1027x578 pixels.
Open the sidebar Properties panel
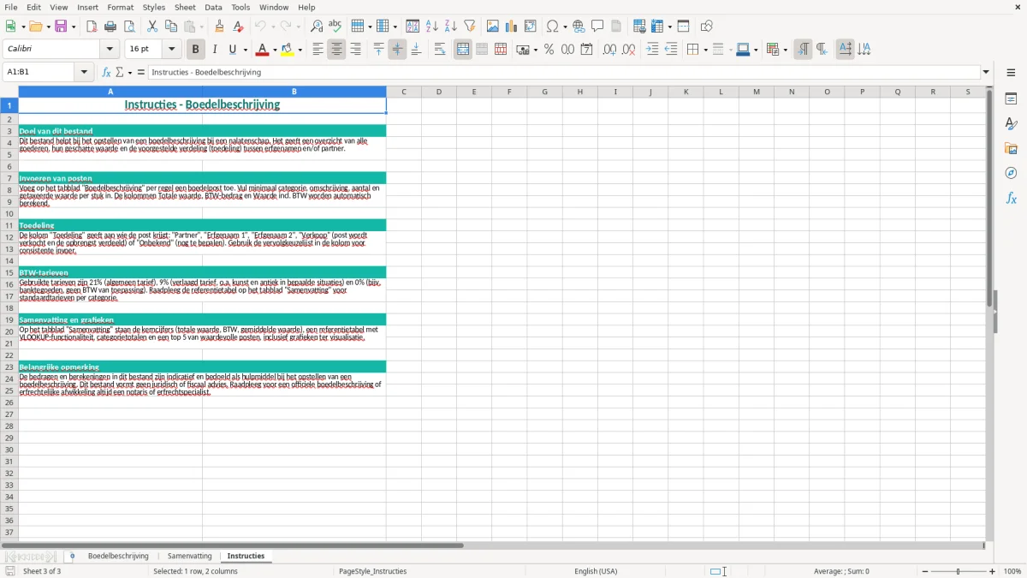click(x=1011, y=99)
